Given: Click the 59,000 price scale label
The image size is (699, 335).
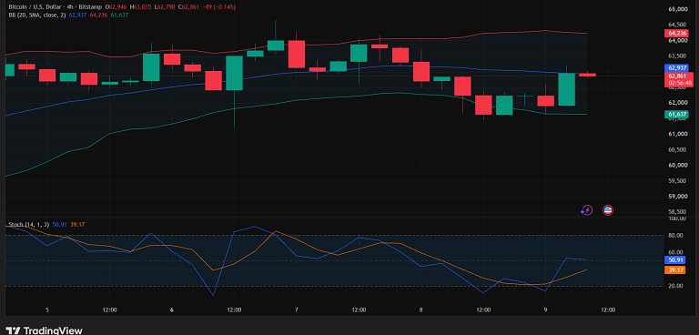Looking at the screenshot, I should coord(677,197).
